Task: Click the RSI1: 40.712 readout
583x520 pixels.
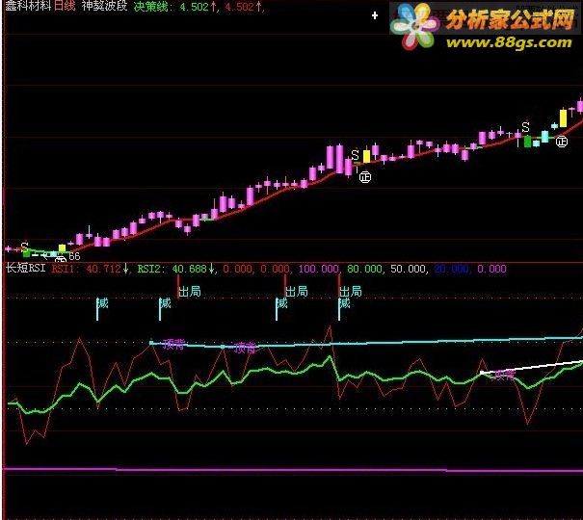Action: coord(90,269)
